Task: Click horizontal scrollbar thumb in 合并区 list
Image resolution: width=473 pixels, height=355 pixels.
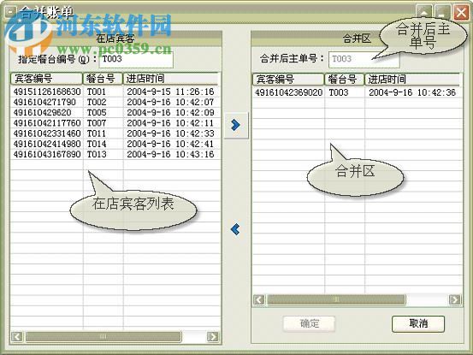Action: 336,299
